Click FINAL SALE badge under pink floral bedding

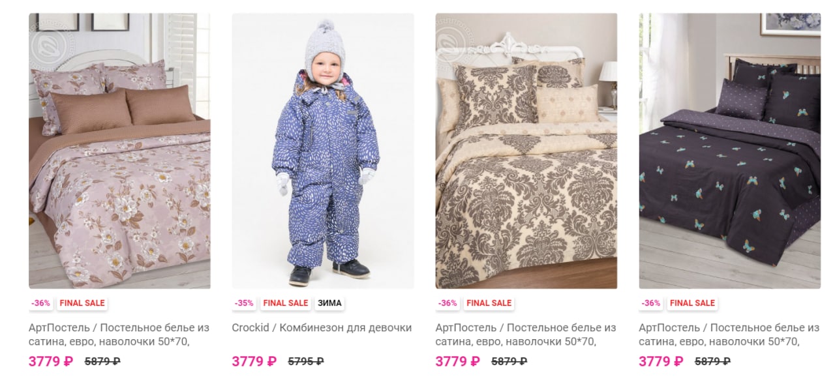tap(82, 303)
